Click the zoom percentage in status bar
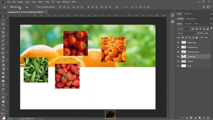This screenshot has width=213, height=120. click(10, 119)
